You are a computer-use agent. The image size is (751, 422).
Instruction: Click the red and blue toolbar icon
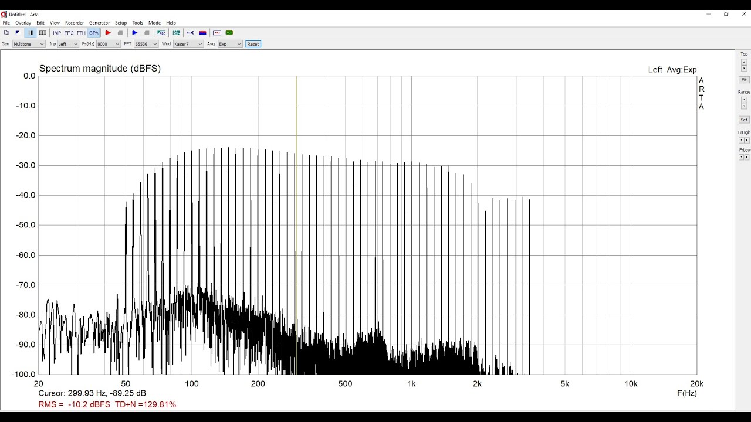point(202,33)
